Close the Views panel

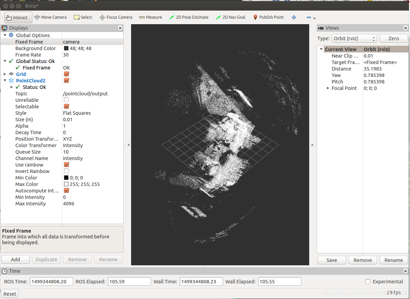click(x=405, y=28)
